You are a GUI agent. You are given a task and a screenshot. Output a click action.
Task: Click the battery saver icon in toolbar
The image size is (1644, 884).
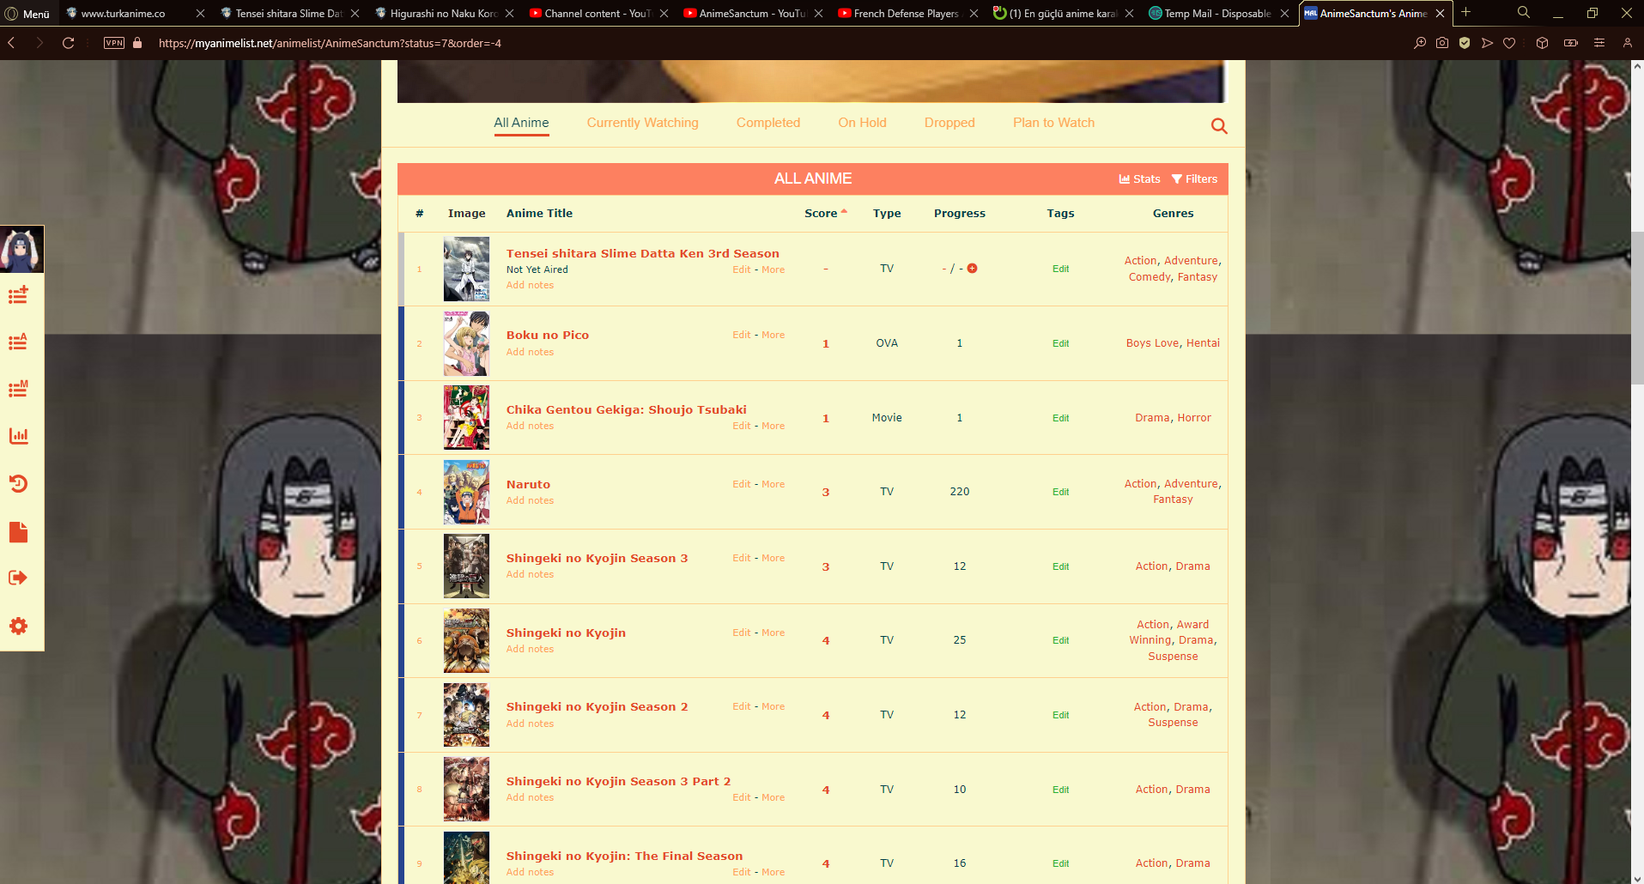[x=1571, y=43]
